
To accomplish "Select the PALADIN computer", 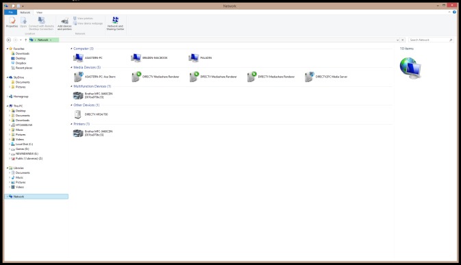I will point(200,58).
